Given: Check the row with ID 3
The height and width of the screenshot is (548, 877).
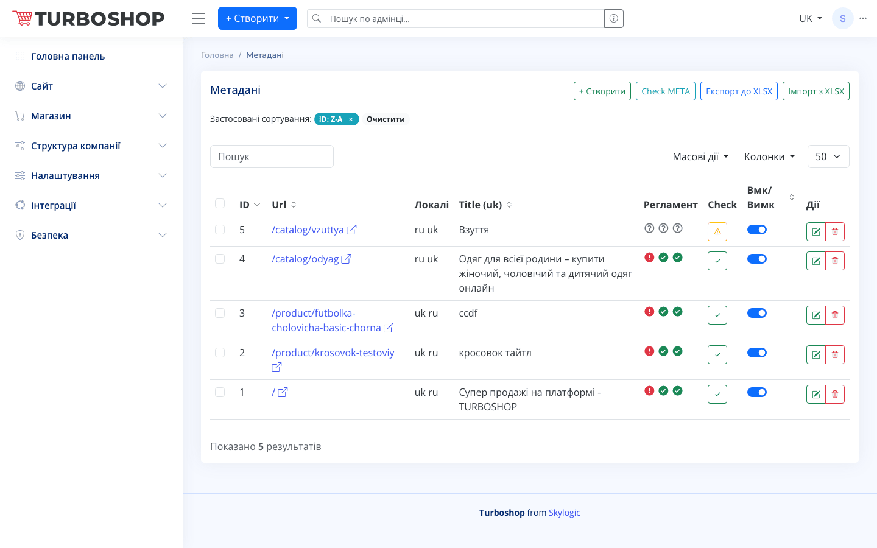Looking at the screenshot, I should pos(220,313).
